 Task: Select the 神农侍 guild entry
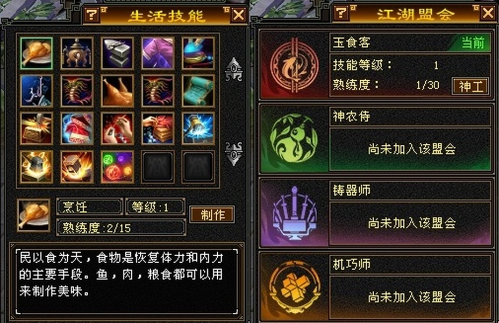click(x=376, y=139)
